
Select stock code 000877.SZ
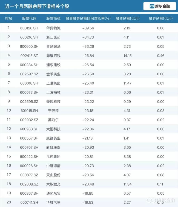pos(29,175)
